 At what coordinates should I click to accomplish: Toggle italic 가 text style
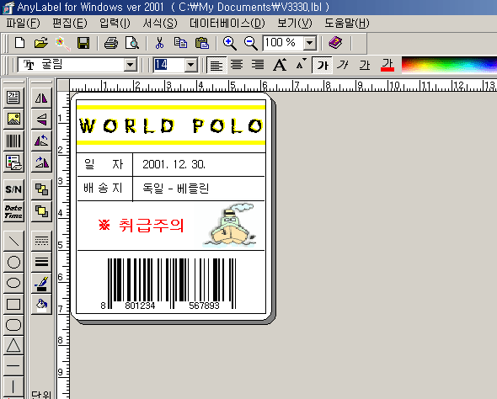[343, 65]
